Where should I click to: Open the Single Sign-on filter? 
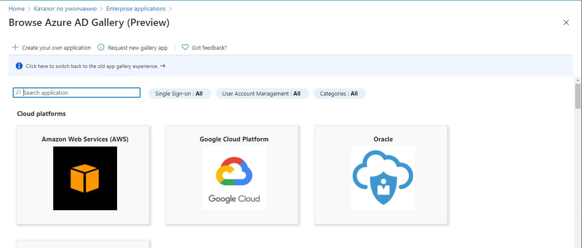tap(179, 93)
